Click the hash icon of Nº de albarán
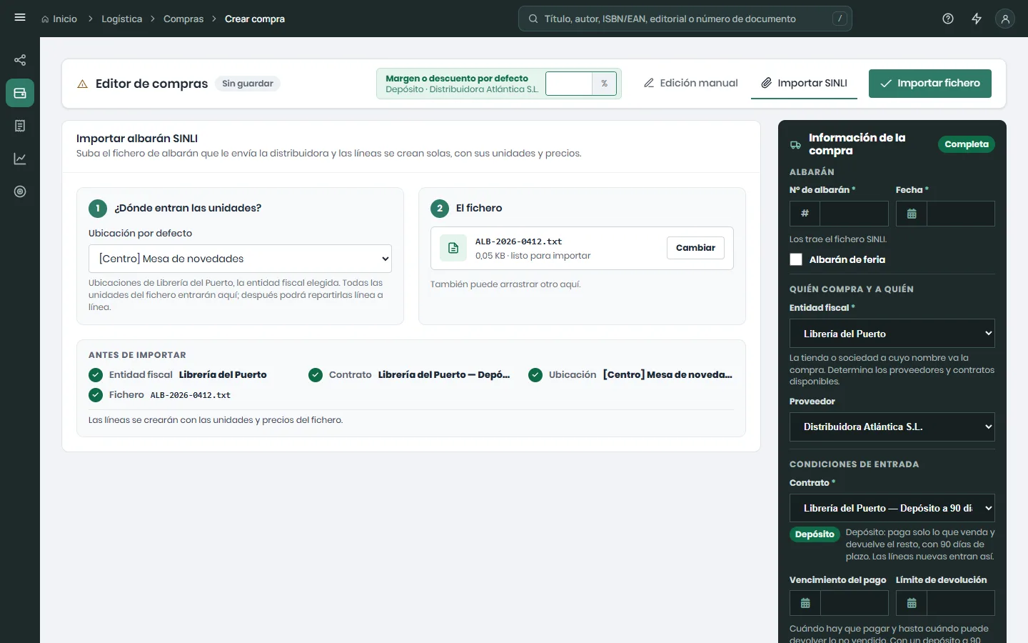The width and height of the screenshot is (1028, 643). (x=805, y=214)
